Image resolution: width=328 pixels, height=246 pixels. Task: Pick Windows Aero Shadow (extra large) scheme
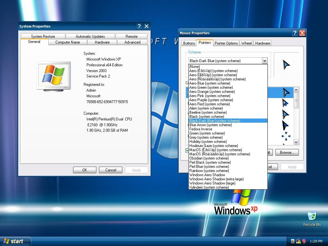click(x=216, y=179)
